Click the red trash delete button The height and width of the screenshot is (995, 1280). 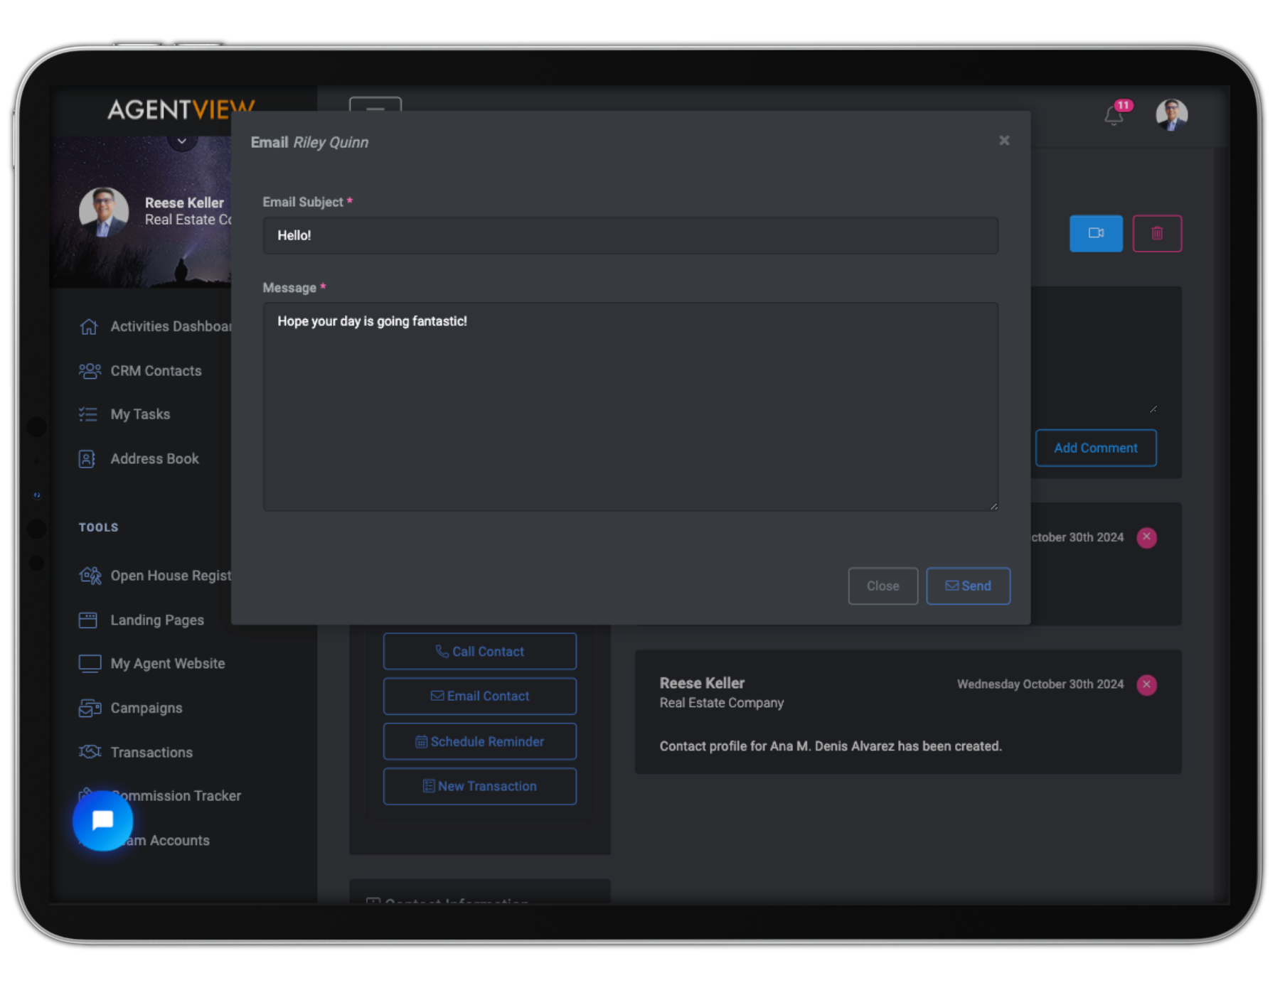point(1156,233)
